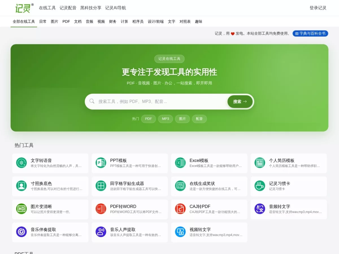
Task: Click the green 搜索 button
Action: coord(240,102)
